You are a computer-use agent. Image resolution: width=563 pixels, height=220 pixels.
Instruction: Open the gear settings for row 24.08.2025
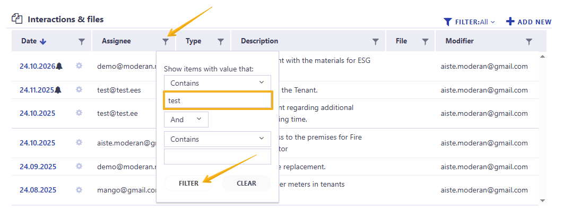point(79,190)
